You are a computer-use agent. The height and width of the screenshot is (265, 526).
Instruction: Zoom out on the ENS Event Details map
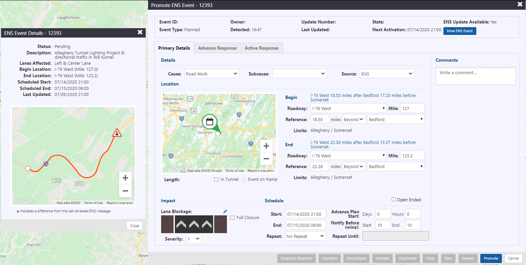coord(125,191)
